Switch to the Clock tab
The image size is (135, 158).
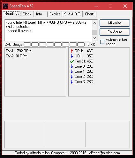pos(27,14)
